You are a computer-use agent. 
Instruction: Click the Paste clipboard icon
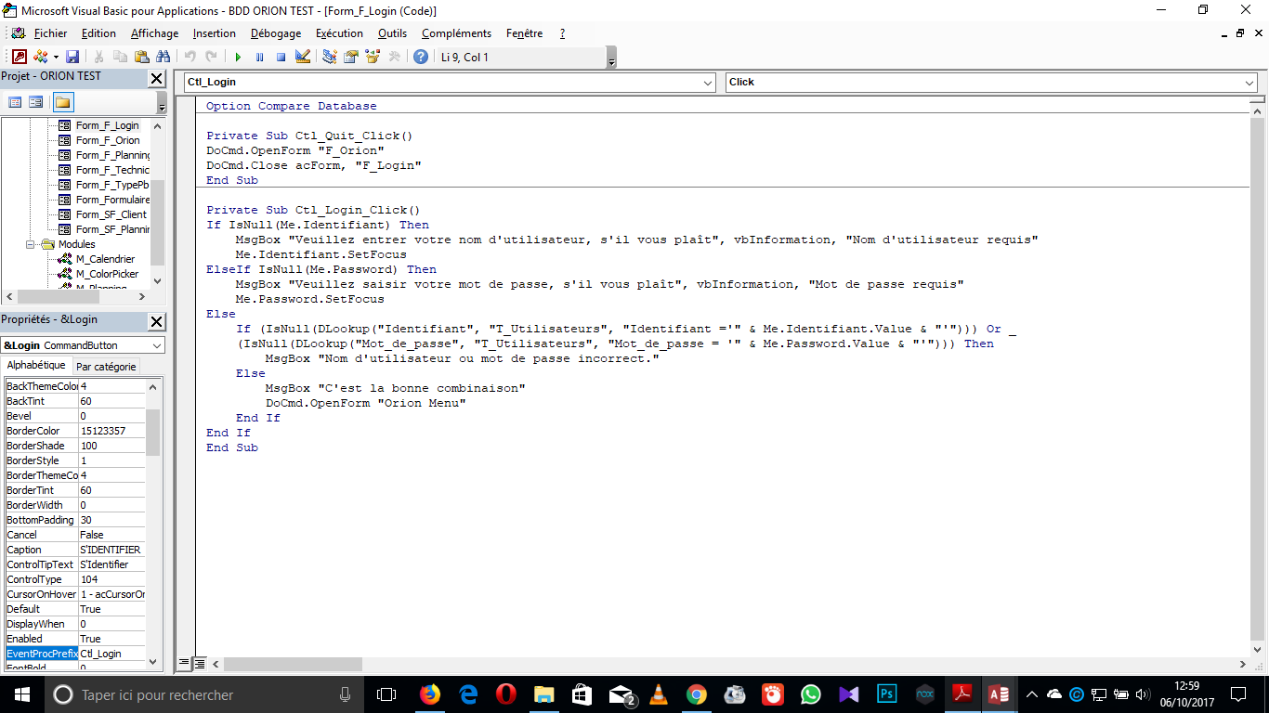point(142,57)
